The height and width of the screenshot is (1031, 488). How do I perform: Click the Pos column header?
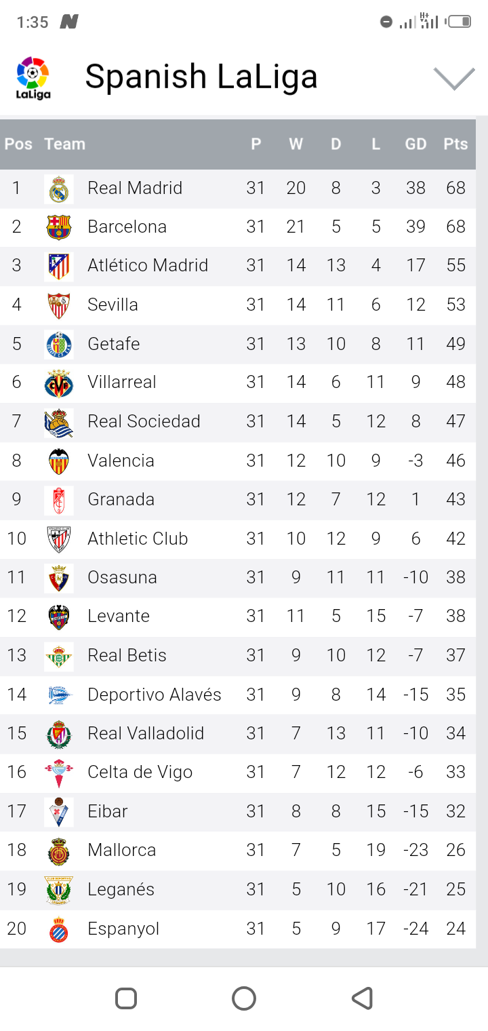(18, 144)
